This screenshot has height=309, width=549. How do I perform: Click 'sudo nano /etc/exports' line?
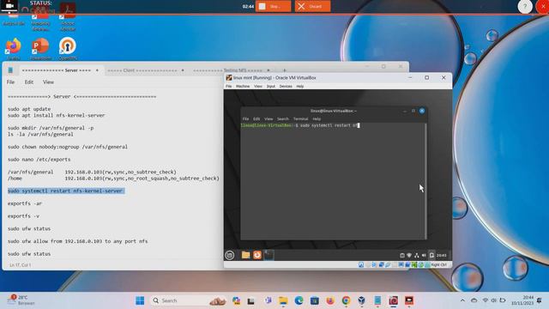pos(39,160)
